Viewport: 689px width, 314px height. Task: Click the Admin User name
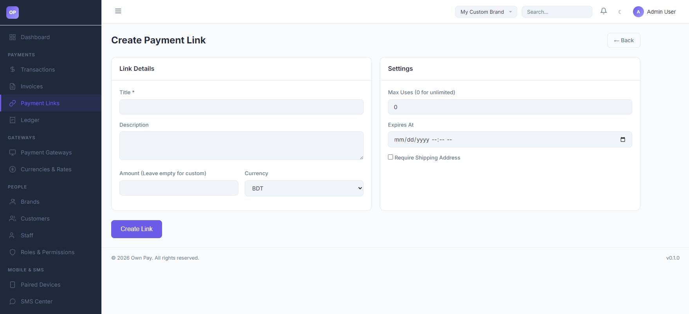[x=661, y=12]
